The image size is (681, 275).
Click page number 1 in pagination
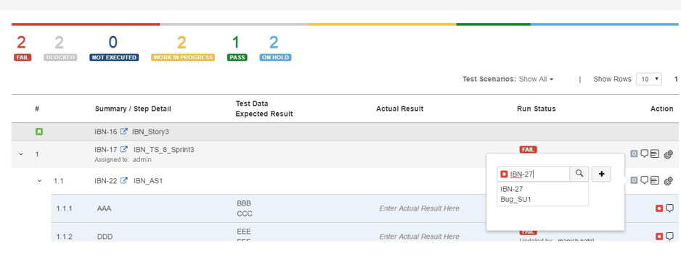coord(676,80)
